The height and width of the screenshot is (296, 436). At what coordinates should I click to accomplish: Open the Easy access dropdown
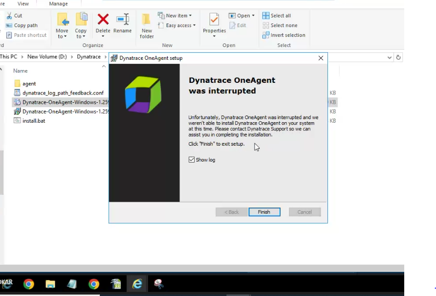click(x=177, y=26)
